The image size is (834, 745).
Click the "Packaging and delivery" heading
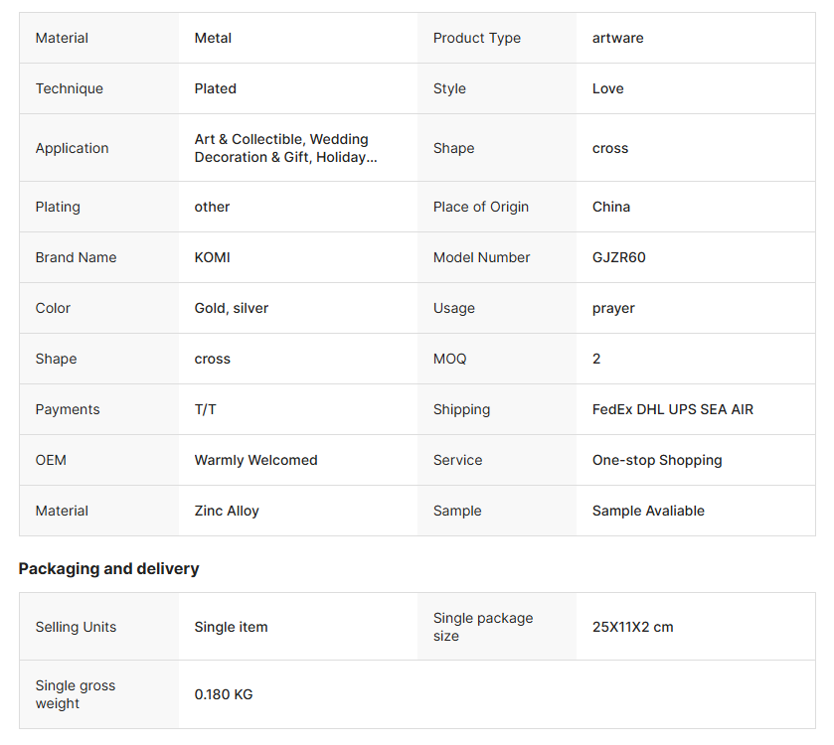[x=108, y=569]
